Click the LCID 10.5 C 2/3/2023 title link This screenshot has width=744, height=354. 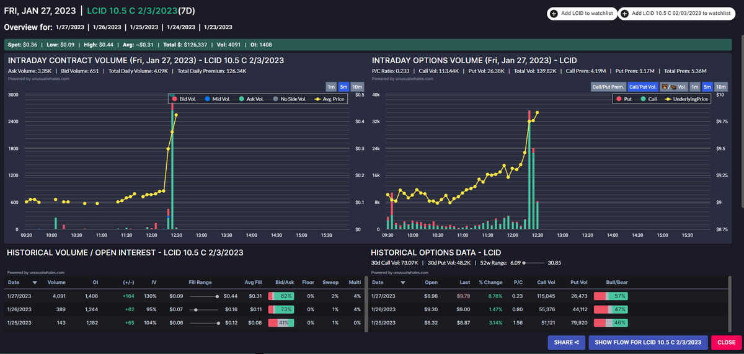coord(132,11)
